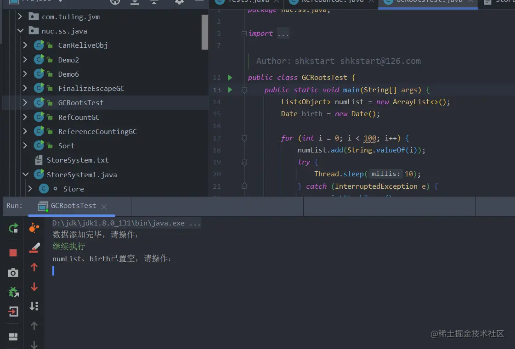The height and width of the screenshot is (349, 515).
Task: Click the java.exe command line in console
Action: point(126,223)
